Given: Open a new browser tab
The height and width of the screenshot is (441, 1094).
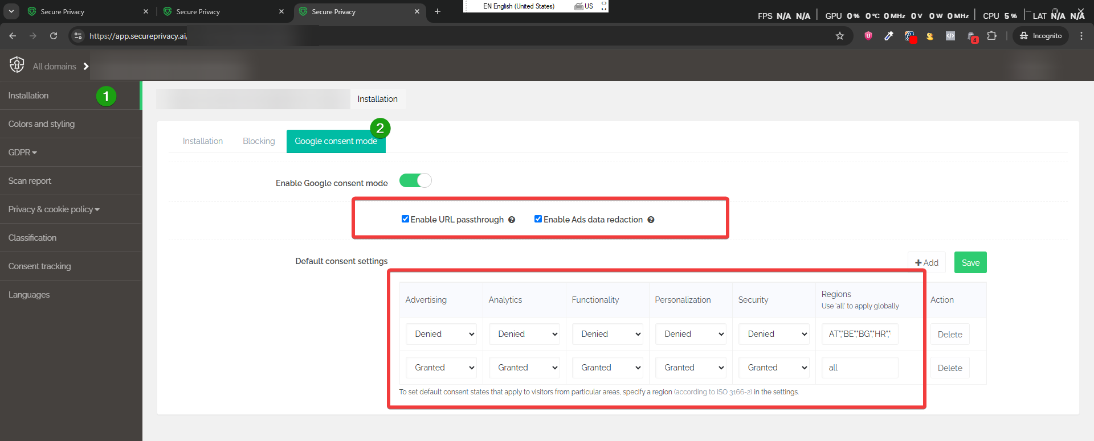Looking at the screenshot, I should tap(438, 11).
